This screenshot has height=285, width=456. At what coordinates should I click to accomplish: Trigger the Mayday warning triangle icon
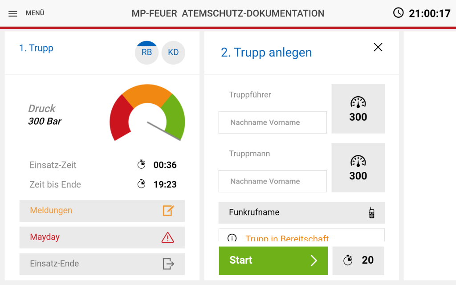[167, 237]
